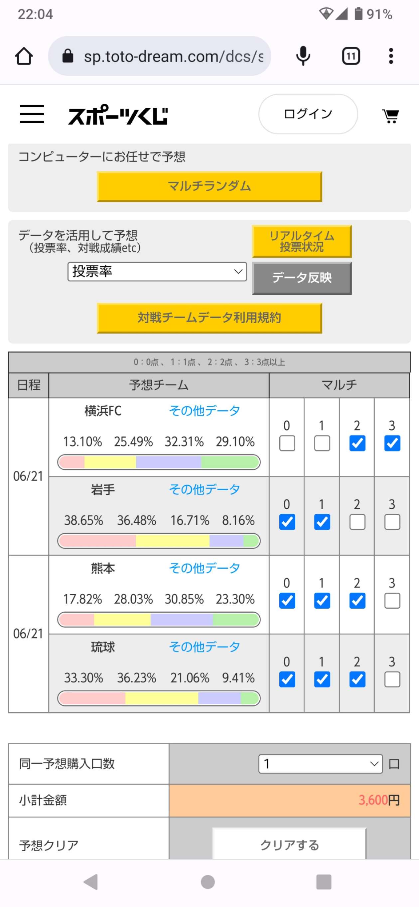Activate the microphone voice search icon
419x907 pixels.
click(303, 56)
